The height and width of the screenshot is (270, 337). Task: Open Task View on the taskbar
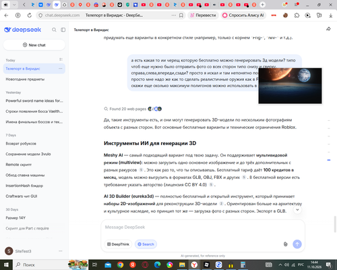(x=94, y=265)
